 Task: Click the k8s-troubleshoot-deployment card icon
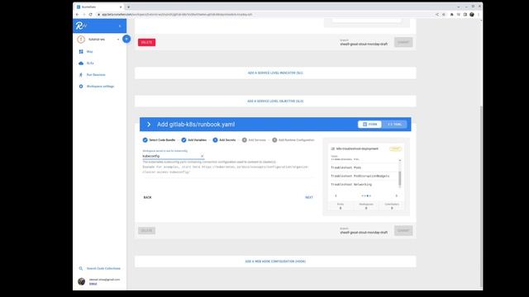tap(333, 148)
